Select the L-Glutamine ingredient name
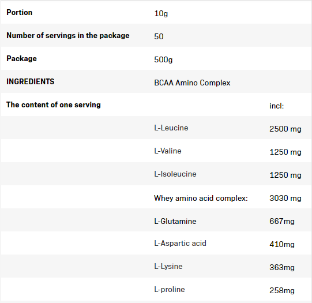312x303 pixels. click(175, 222)
